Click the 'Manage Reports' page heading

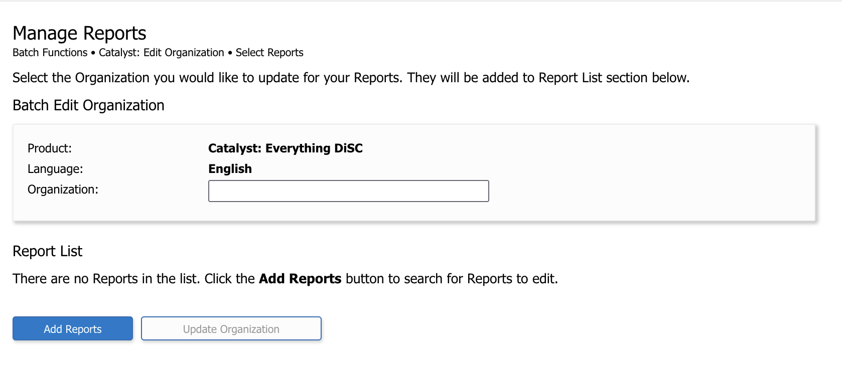click(x=79, y=33)
